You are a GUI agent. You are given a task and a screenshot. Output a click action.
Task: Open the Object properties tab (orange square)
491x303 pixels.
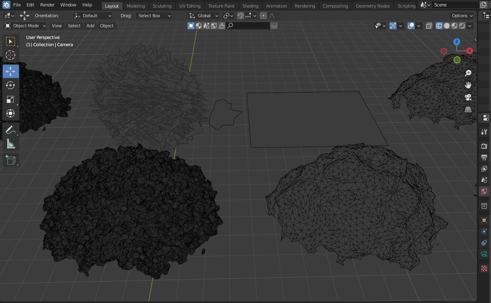pos(484,220)
